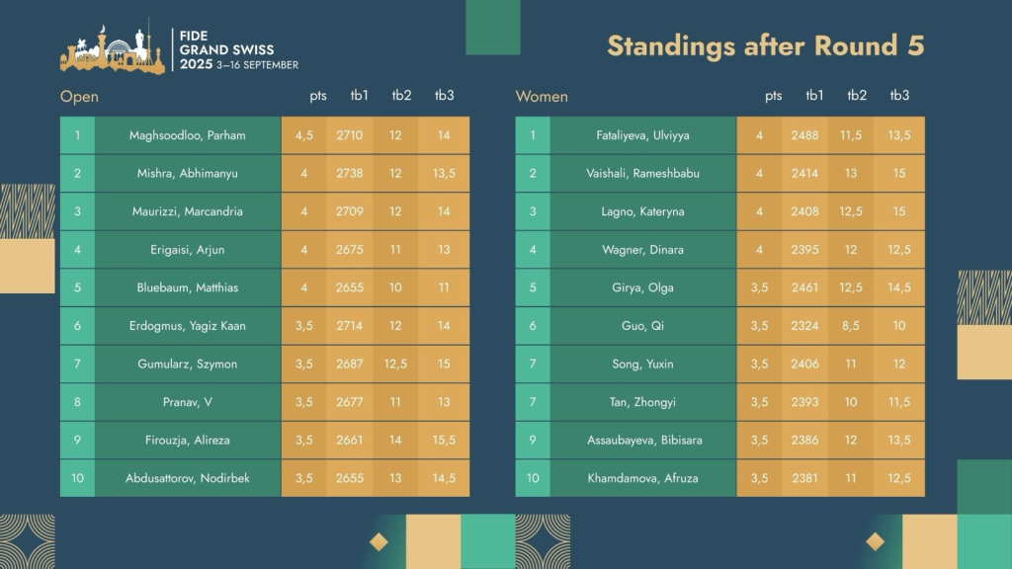
Task: Select the Women section heading
Action: 542,97
